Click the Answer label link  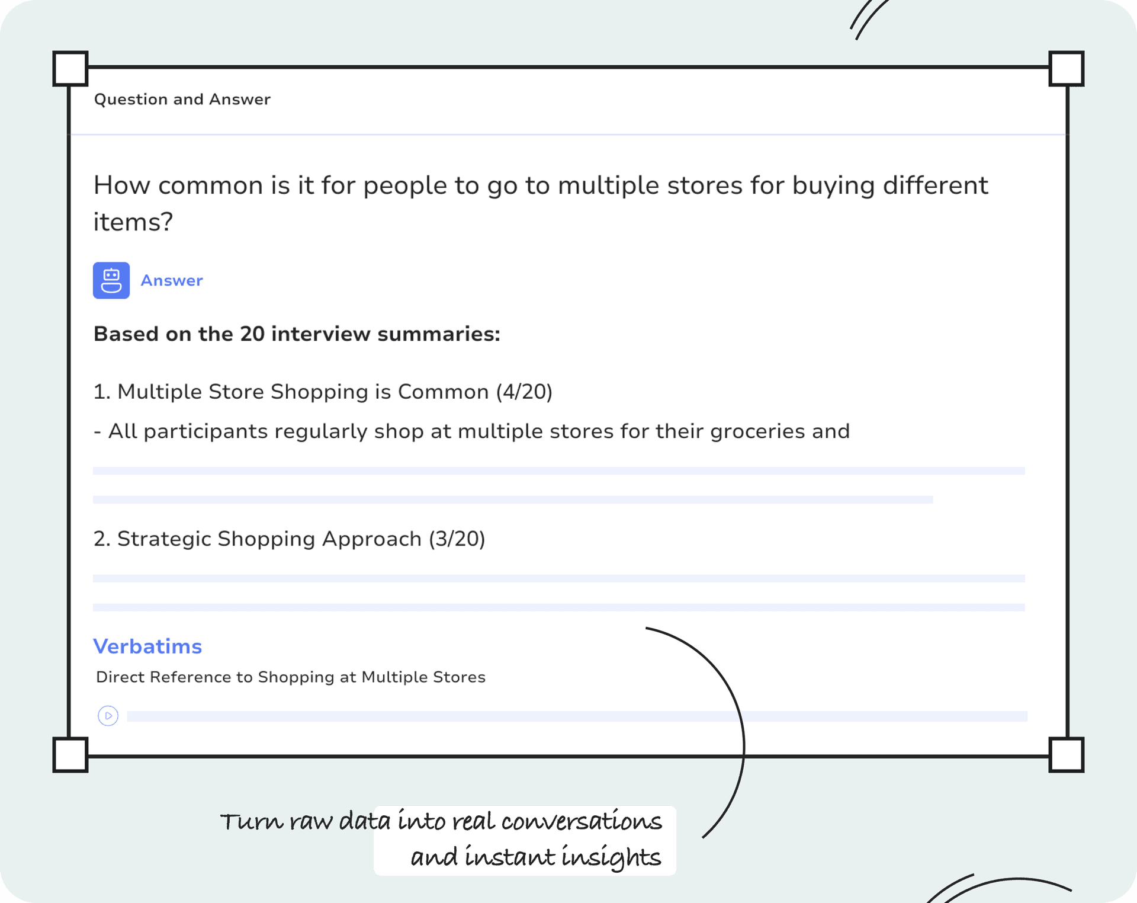172,280
